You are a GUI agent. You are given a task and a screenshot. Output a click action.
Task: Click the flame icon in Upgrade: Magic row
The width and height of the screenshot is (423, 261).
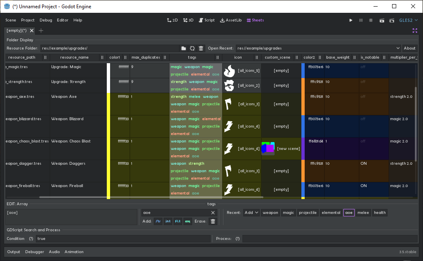pos(229,71)
